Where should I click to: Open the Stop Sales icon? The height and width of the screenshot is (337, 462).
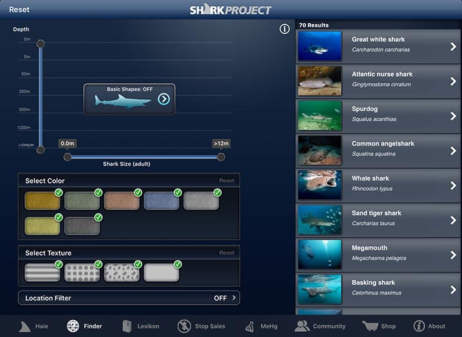tap(184, 326)
